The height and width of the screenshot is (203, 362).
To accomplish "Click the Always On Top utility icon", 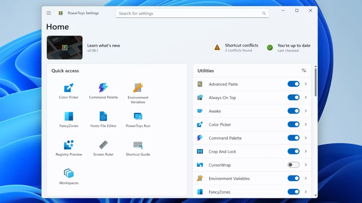I will pos(200,97).
